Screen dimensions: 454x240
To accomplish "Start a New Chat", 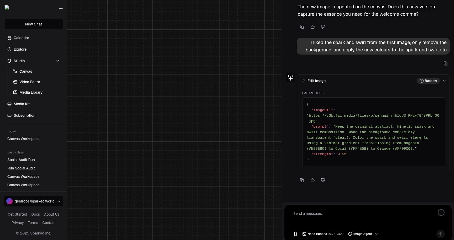I will point(34,24).
